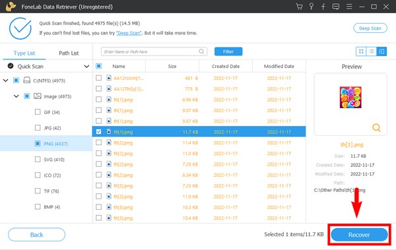Switch to thumbnail grid view
This screenshot has height=250, width=396.
pos(361,51)
